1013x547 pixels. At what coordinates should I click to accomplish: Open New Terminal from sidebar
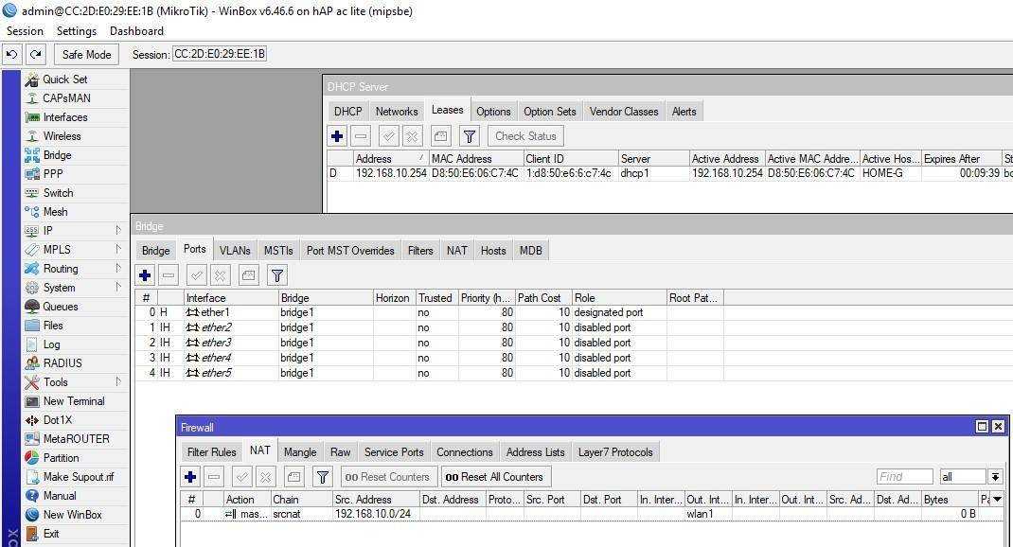pos(73,401)
